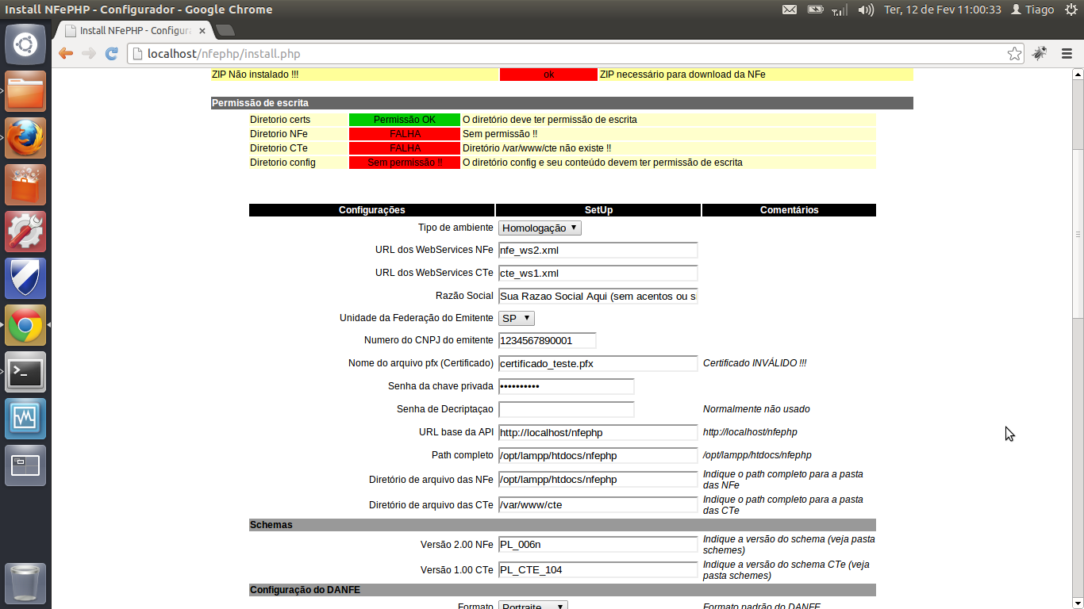Click the Chrome launcher icon
1084x609 pixels.
[x=25, y=325]
